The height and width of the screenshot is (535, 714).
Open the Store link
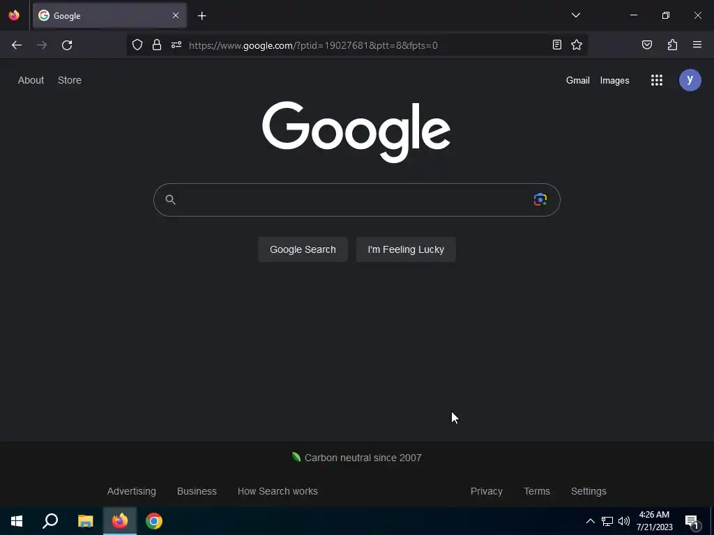70,80
